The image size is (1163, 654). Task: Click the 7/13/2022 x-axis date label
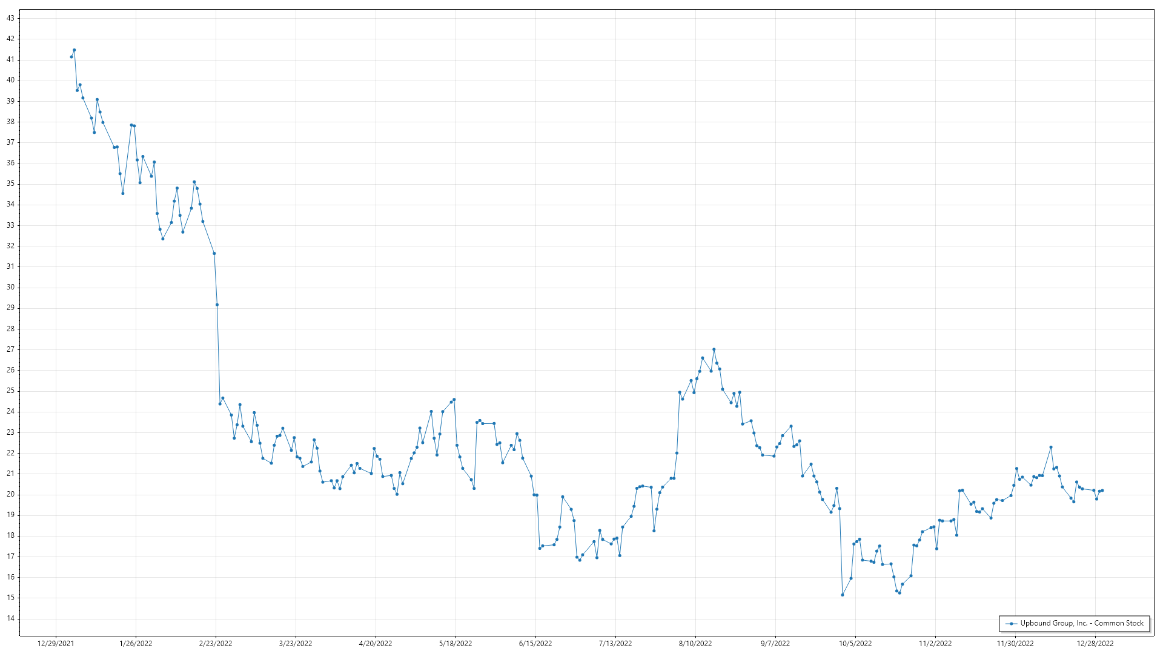615,643
